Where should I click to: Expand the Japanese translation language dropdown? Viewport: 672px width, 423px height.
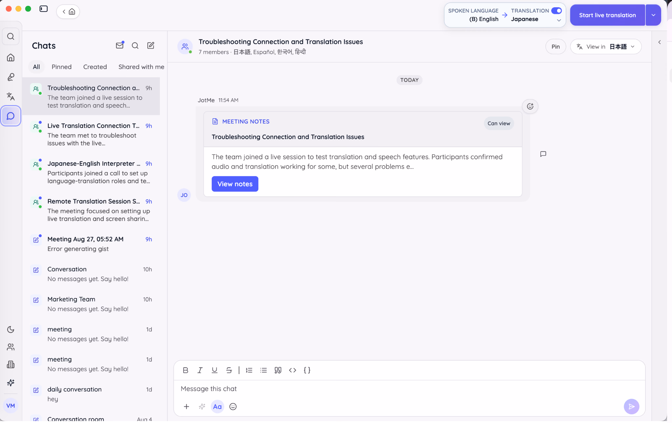click(559, 20)
